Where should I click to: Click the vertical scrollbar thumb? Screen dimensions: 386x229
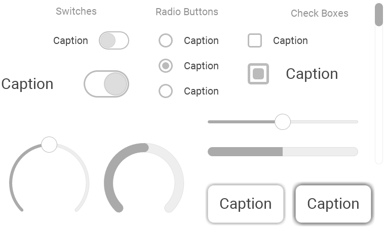pos(378,14)
